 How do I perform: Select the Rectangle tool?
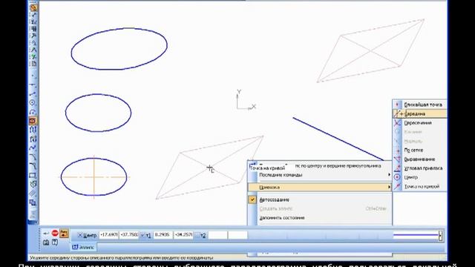[33, 175]
